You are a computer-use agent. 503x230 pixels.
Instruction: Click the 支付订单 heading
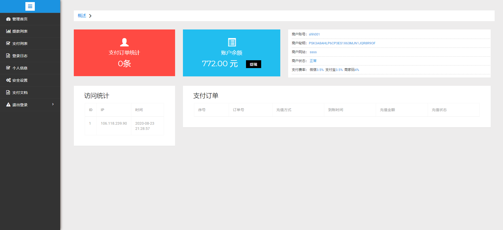point(206,96)
